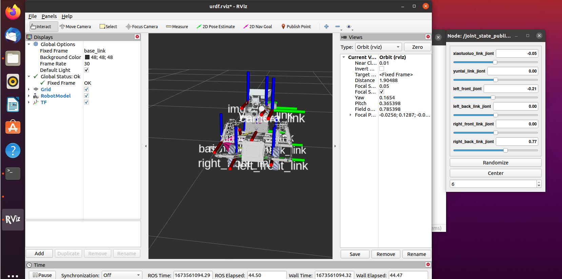Click the right_back_link_jiont slider handle

click(505, 150)
